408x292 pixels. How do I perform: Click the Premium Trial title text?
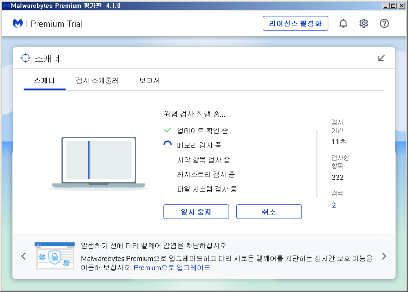tap(56, 24)
